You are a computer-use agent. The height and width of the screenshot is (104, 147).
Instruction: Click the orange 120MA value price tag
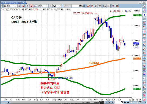pos(137,58)
